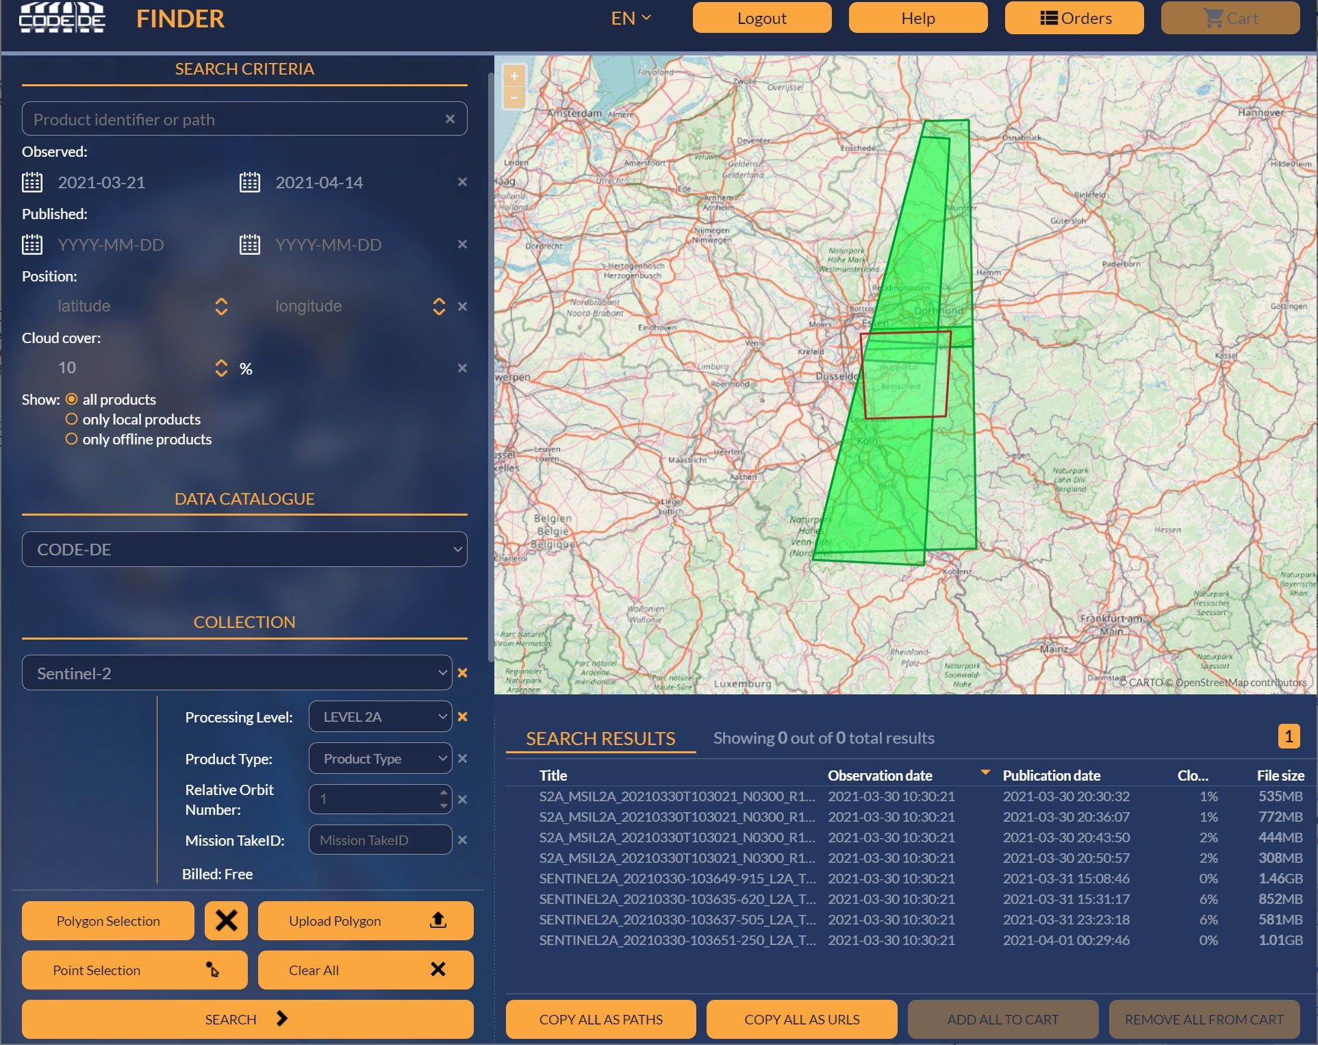This screenshot has height=1045, width=1318.
Task: Clear the Product Type filter
Action: (x=462, y=759)
